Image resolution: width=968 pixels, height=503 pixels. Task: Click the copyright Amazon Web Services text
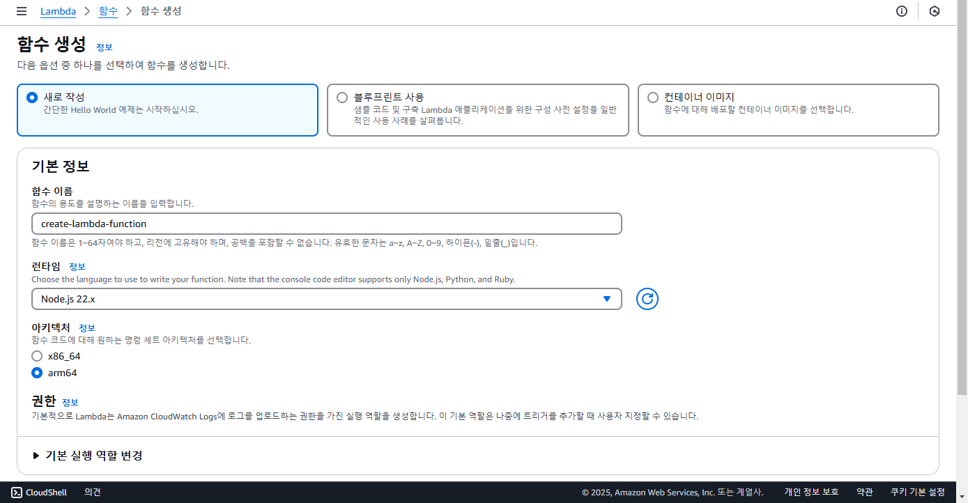(673, 492)
